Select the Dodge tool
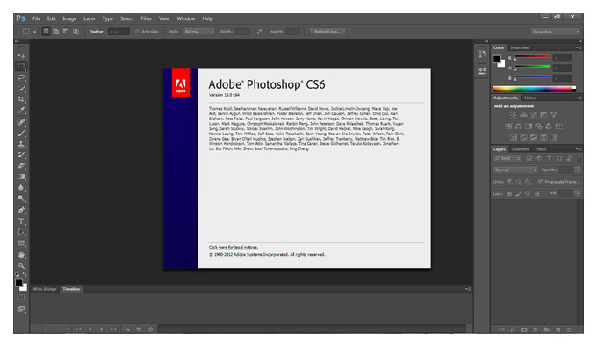 point(21,199)
